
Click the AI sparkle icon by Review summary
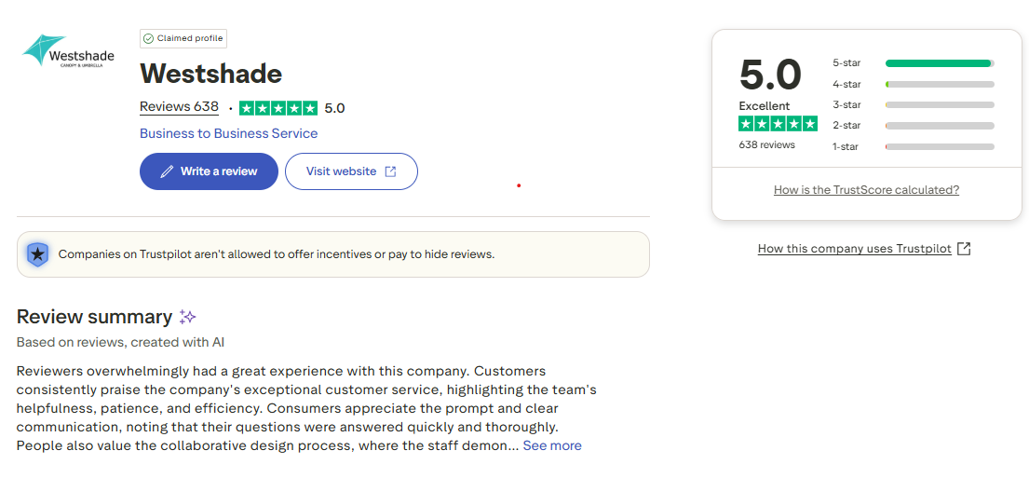point(187,317)
